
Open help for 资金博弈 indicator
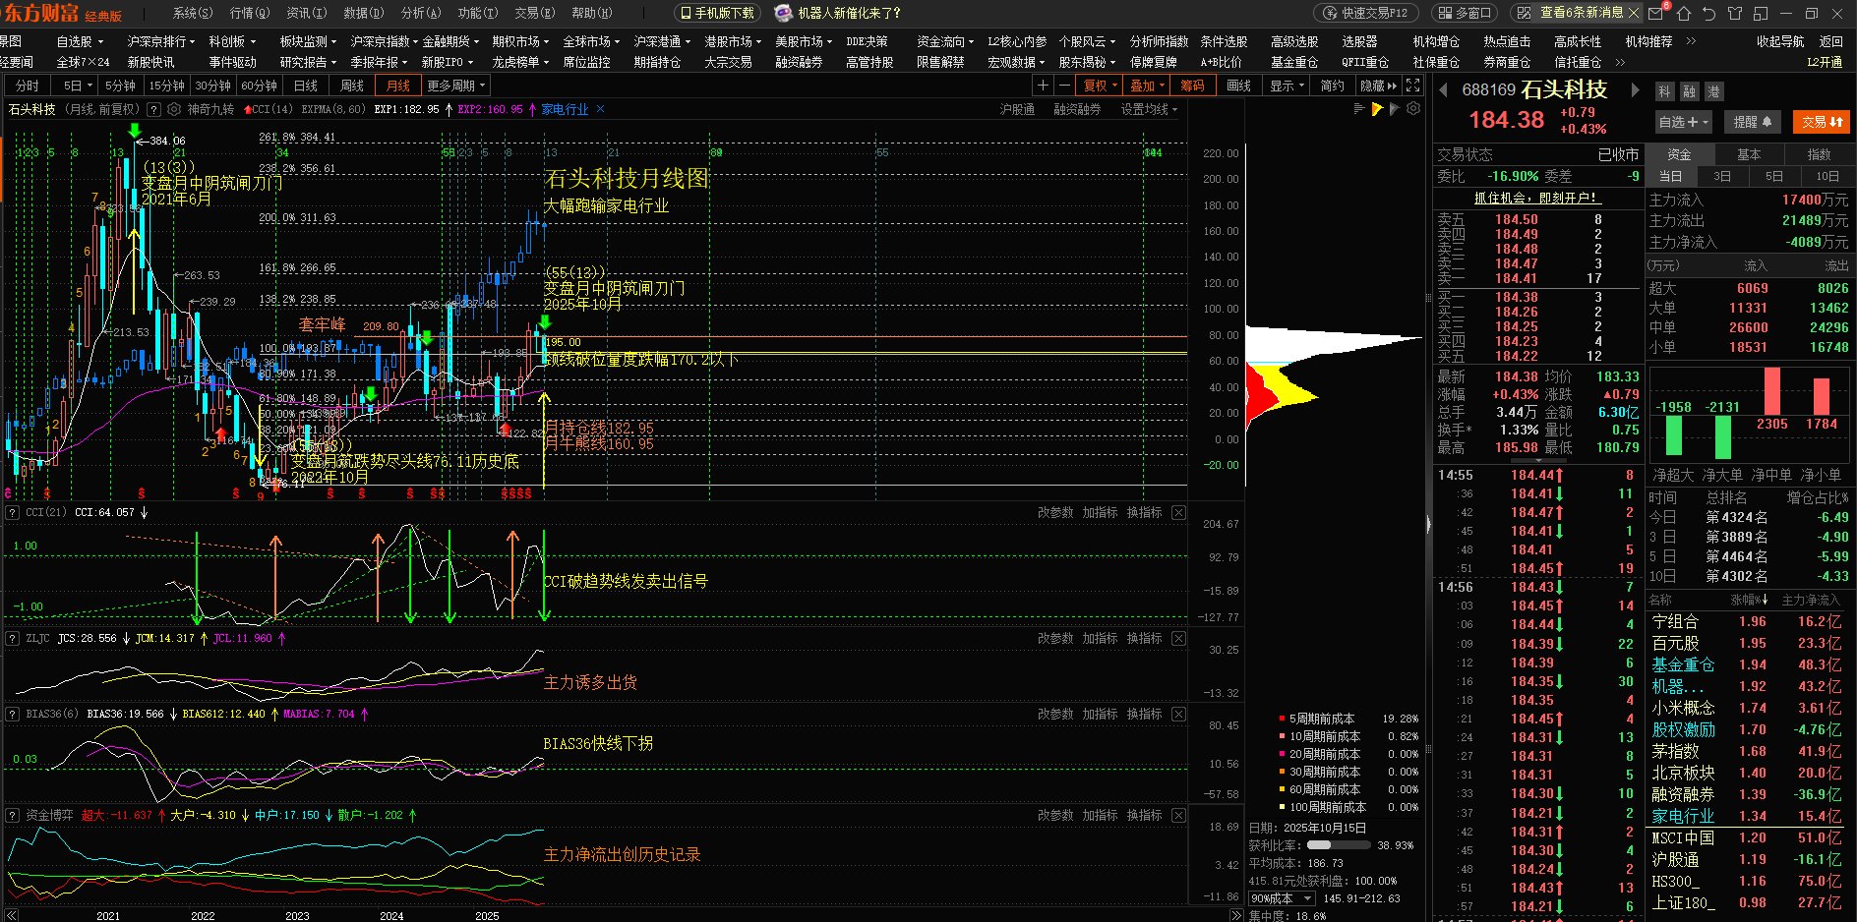click(13, 816)
